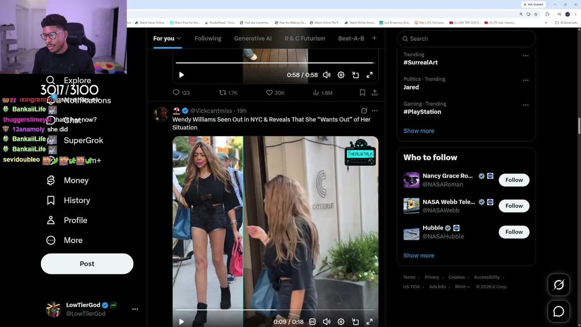Share the post with 30K likes

coord(374,93)
